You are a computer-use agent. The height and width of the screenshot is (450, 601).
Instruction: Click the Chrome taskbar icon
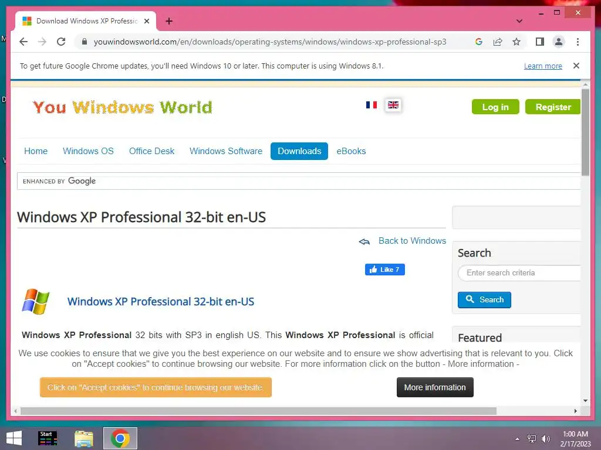point(120,438)
